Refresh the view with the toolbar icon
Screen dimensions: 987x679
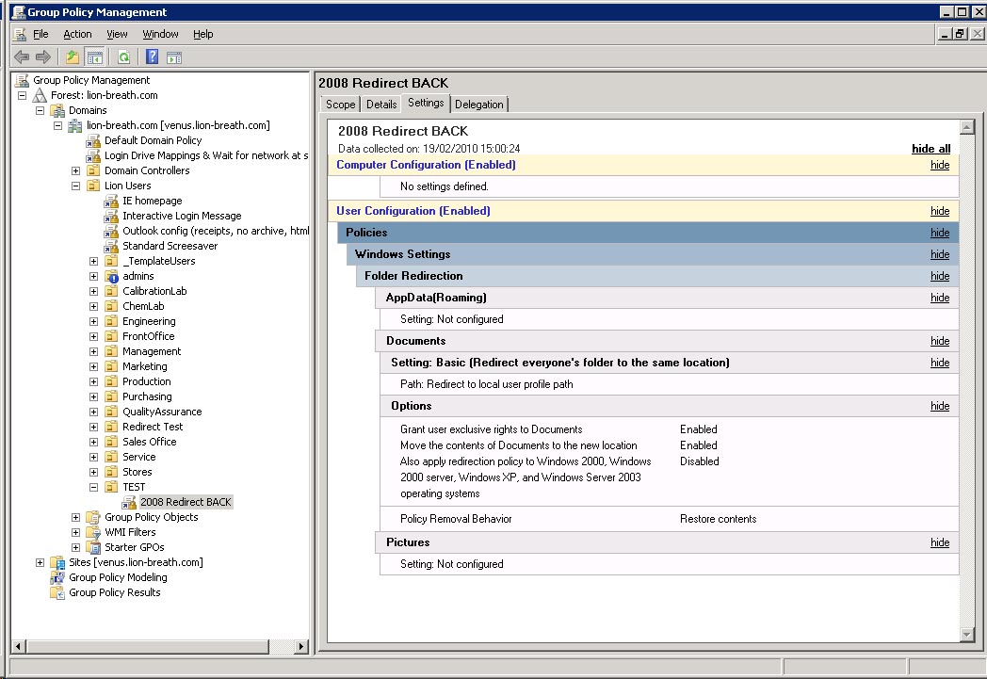124,57
